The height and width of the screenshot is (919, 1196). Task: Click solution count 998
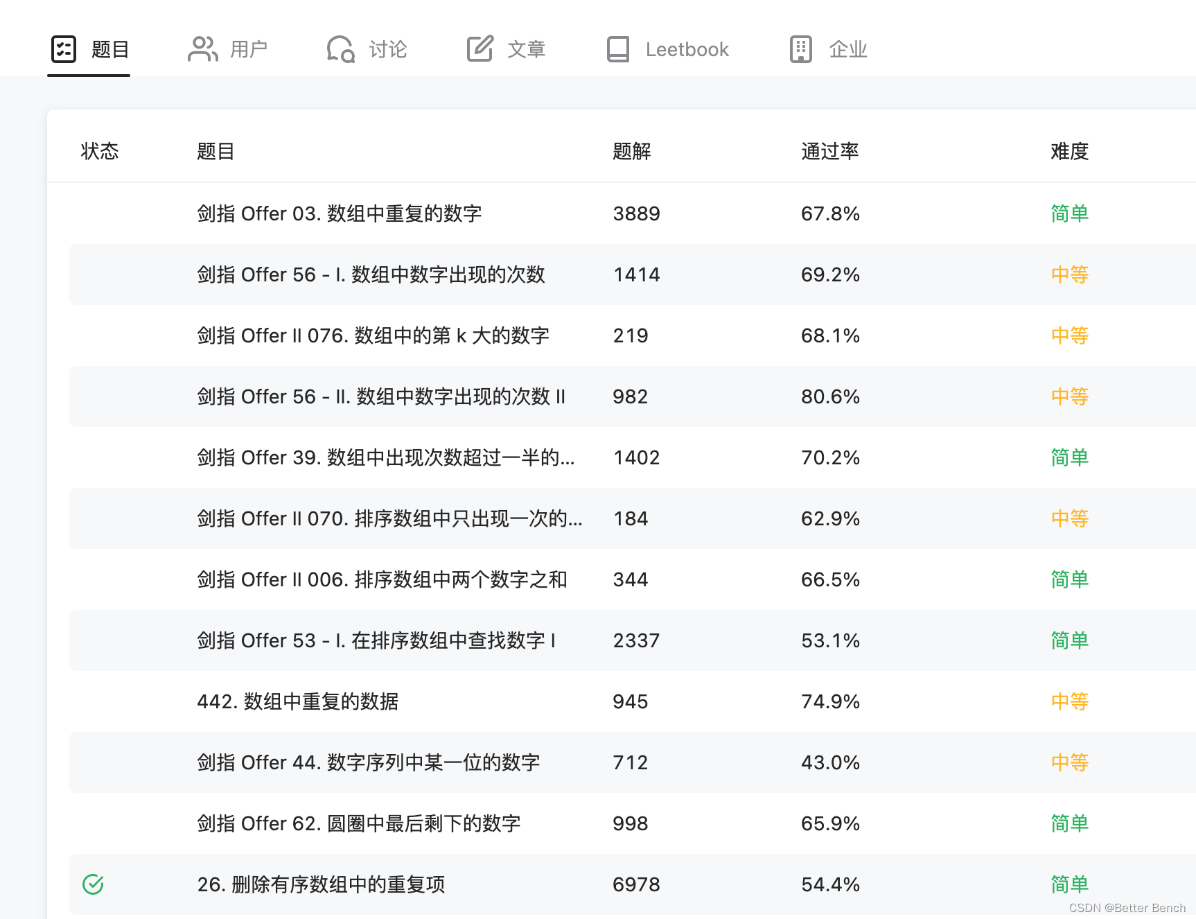click(x=631, y=823)
